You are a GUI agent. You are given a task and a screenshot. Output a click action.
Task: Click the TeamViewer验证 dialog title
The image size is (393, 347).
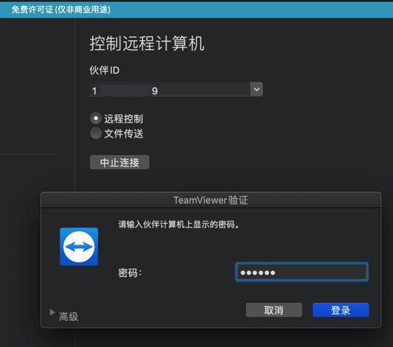[210, 200]
